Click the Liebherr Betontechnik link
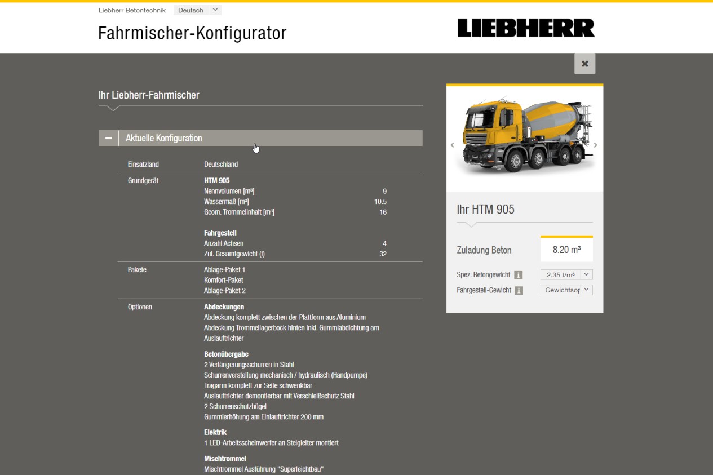Image resolution: width=713 pixels, height=475 pixels. (x=132, y=10)
